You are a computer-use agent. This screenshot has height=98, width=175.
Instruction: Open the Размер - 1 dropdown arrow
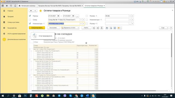click(x=130, y=16)
